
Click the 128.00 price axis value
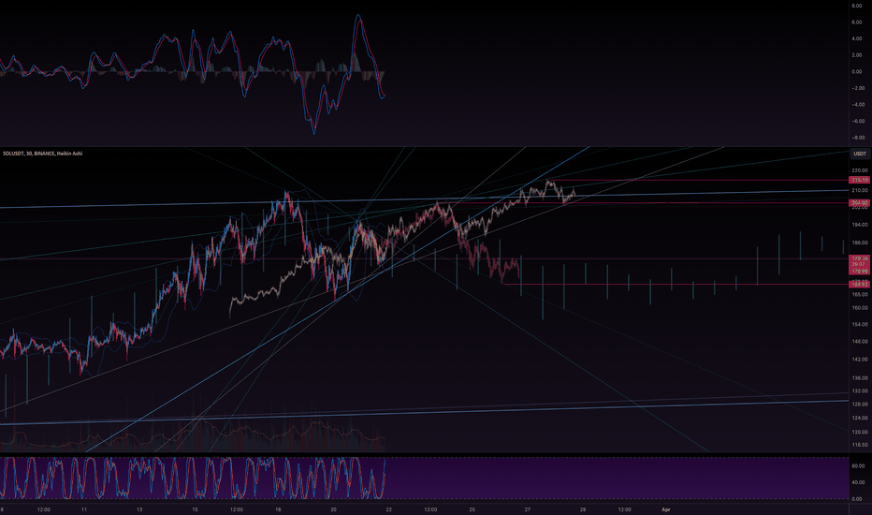[860, 405]
